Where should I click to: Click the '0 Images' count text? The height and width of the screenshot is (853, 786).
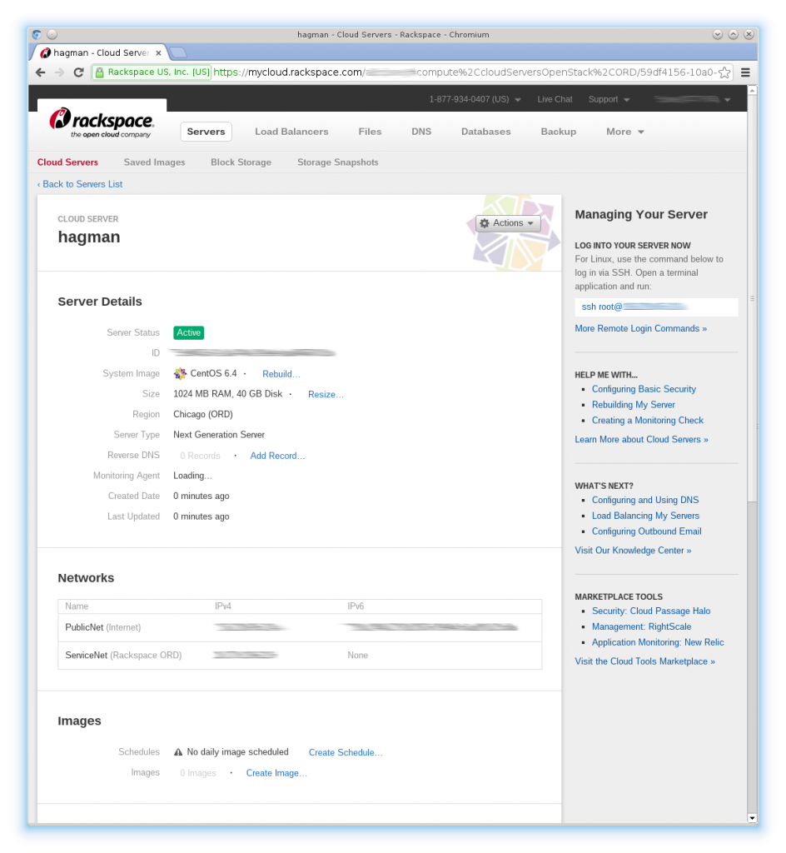(198, 774)
